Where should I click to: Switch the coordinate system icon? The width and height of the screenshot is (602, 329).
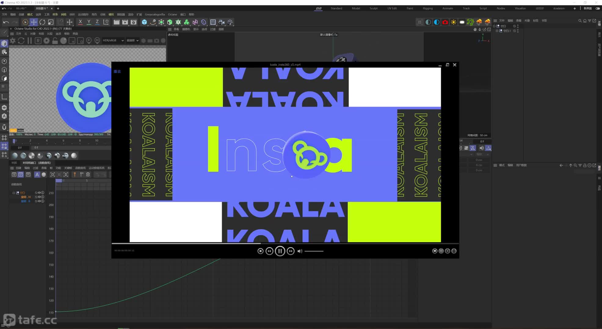point(106,22)
